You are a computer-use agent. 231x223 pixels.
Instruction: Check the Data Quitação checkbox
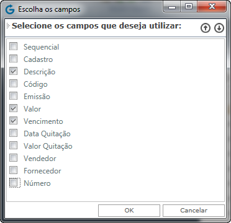(14, 133)
